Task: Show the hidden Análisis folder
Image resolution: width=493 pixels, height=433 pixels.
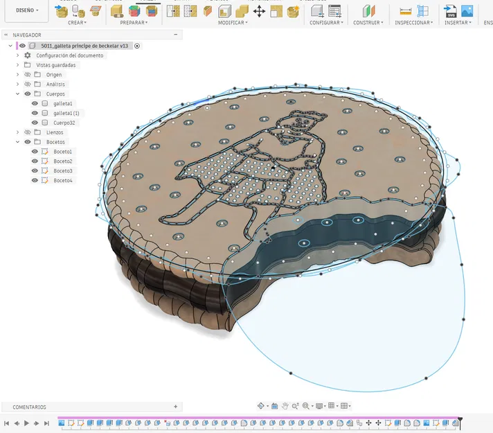Action: tap(28, 84)
